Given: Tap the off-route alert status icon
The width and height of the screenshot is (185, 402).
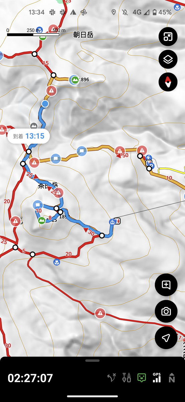Looking at the screenshot, I should point(112,378).
